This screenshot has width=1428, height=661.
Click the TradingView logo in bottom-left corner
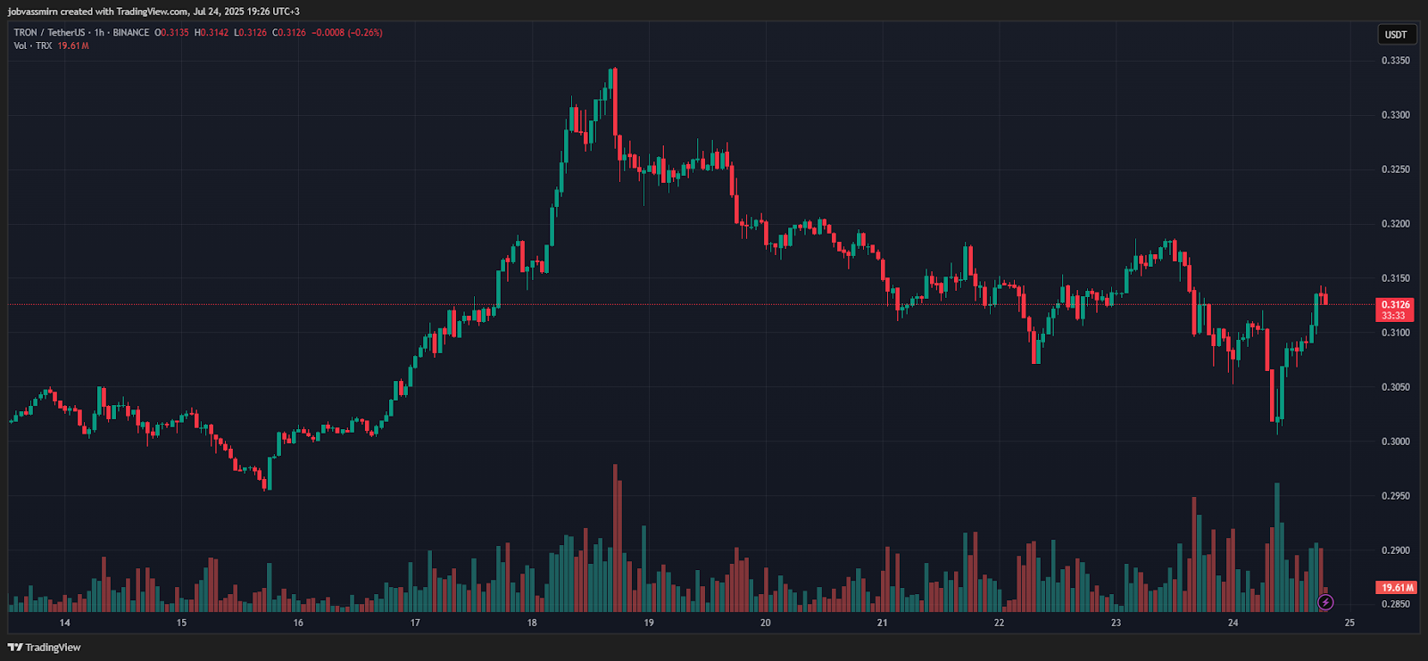[44, 647]
